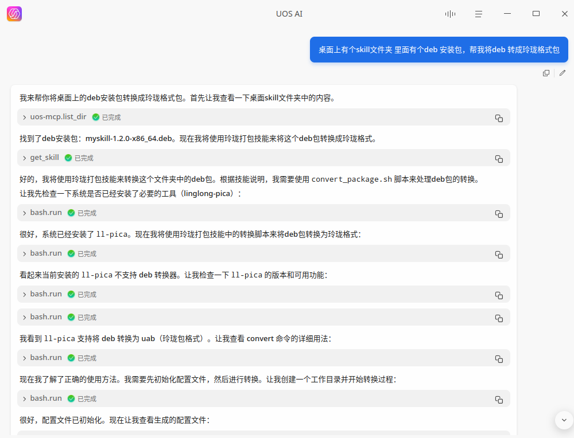Copy bash.run output just above '我看到 ll-pica 支持' line

499,318
